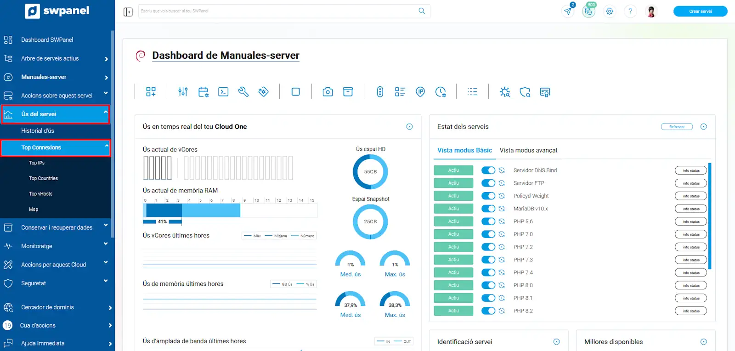Toggle PHP 7.0 switch
The width and height of the screenshot is (735, 351).
click(x=488, y=234)
